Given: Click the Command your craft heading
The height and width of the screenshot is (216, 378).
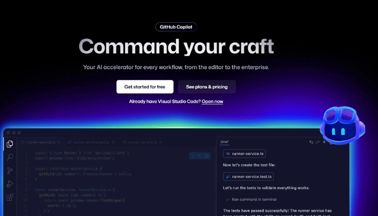Looking at the screenshot, I should click(x=176, y=46).
